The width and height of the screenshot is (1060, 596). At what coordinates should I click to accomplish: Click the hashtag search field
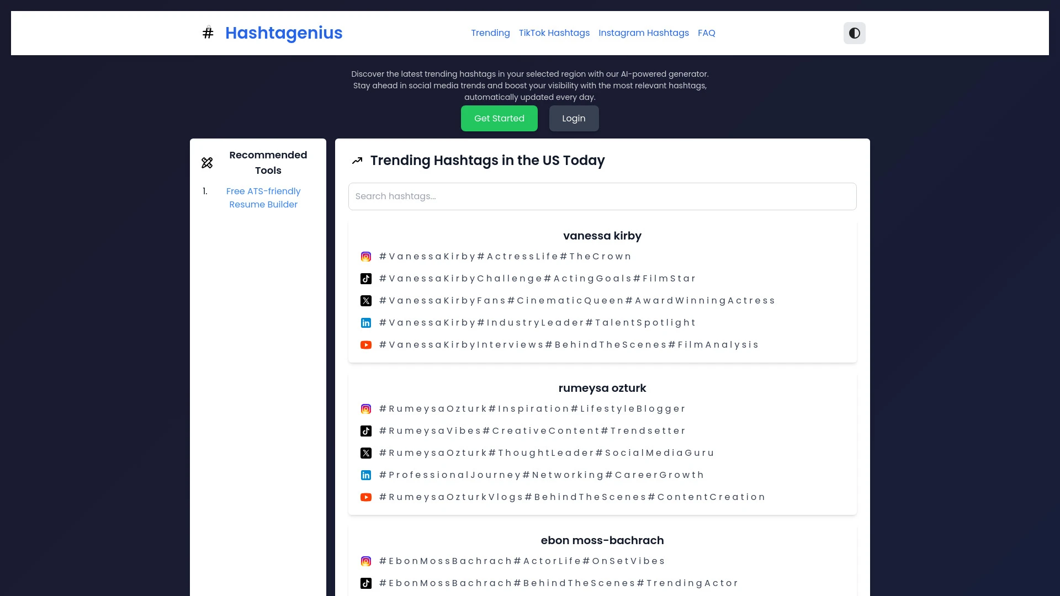602,196
